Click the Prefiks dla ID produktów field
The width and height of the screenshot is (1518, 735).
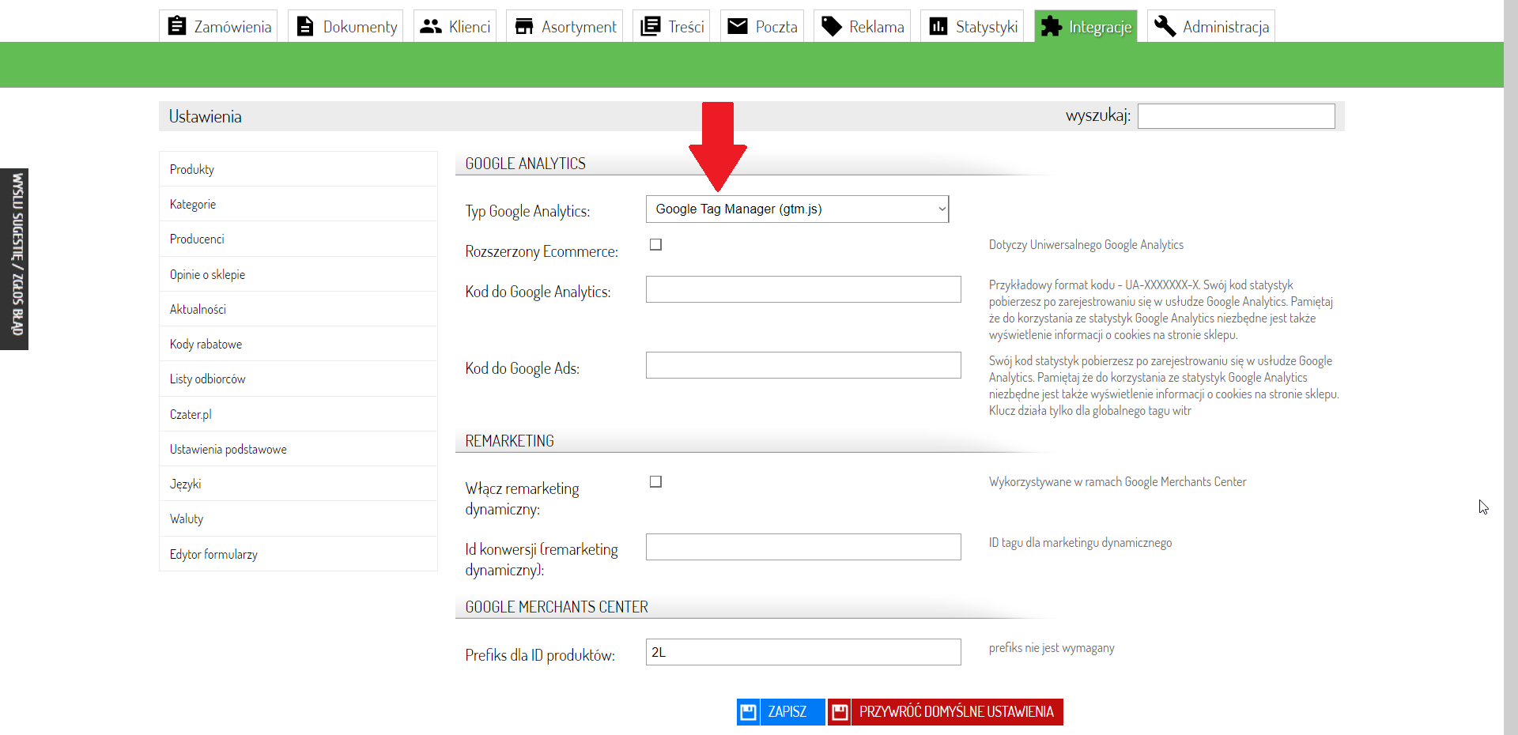803,652
